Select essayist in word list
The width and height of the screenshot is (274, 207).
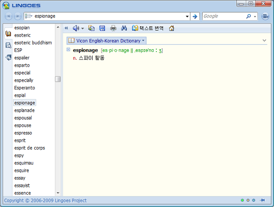(x=22, y=185)
